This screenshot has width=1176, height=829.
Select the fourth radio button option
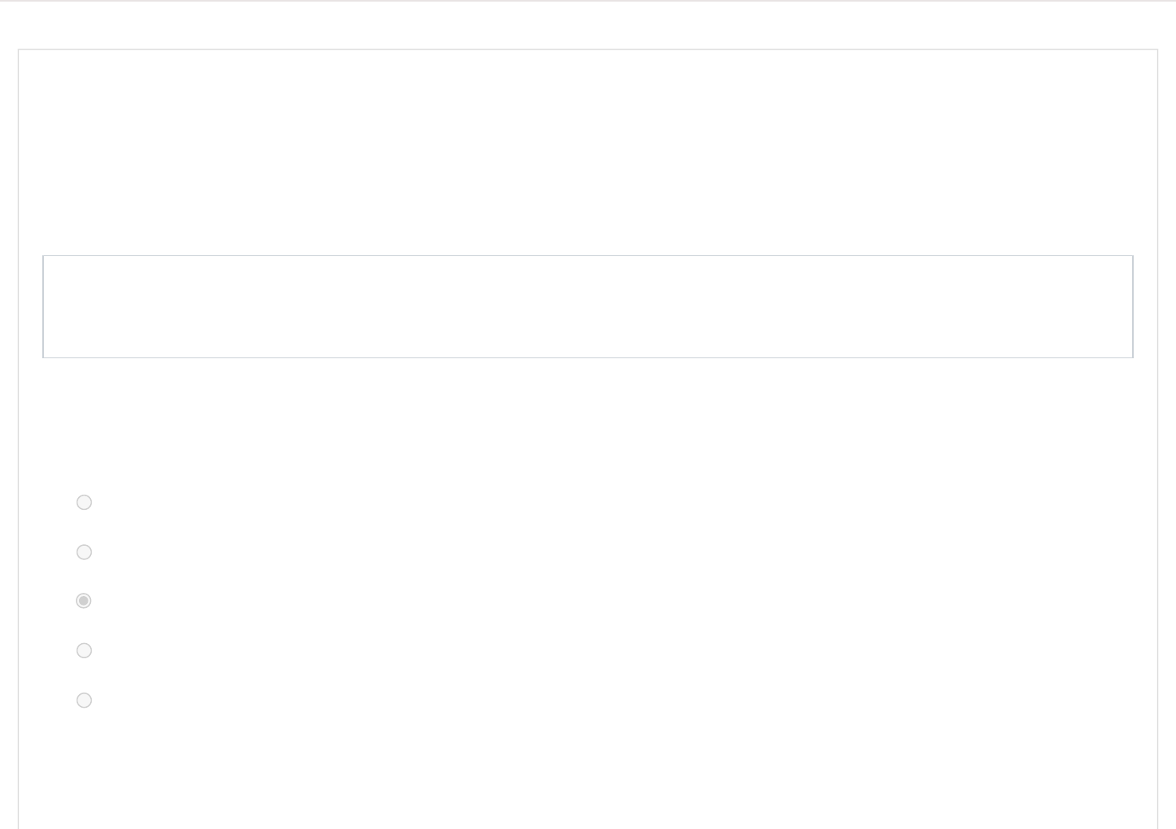point(84,650)
